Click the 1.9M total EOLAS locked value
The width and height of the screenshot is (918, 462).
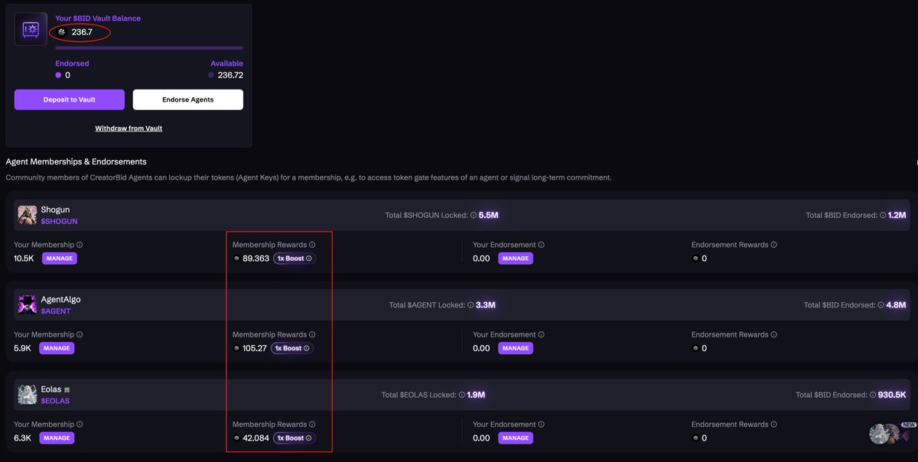pyautogui.click(x=477, y=395)
